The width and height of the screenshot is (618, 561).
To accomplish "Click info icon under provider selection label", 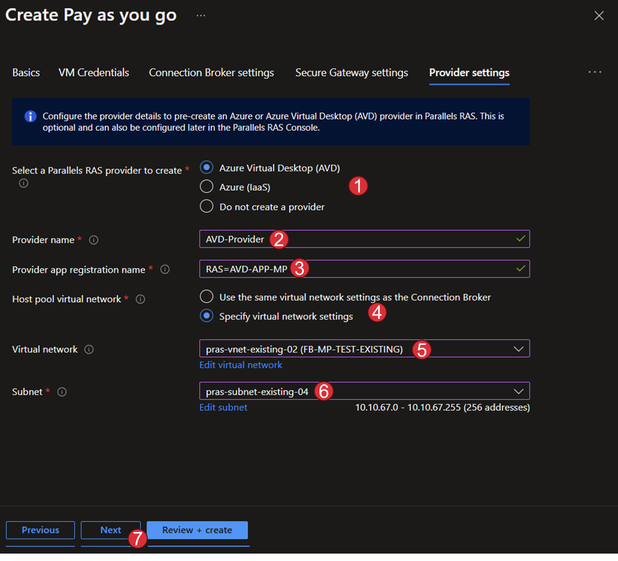I will [23, 184].
